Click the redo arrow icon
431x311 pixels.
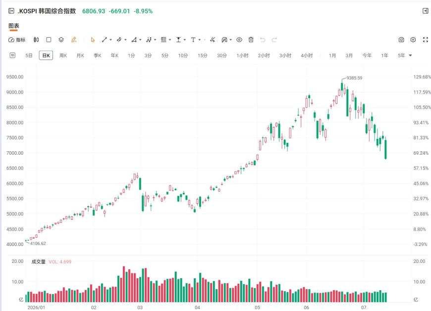[x=274, y=40]
